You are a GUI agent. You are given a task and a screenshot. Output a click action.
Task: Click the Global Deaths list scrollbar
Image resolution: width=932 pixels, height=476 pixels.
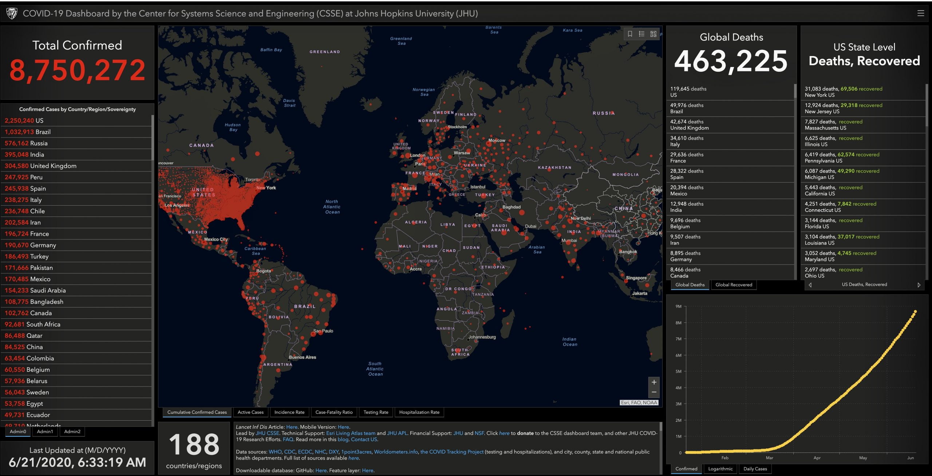tap(795, 92)
